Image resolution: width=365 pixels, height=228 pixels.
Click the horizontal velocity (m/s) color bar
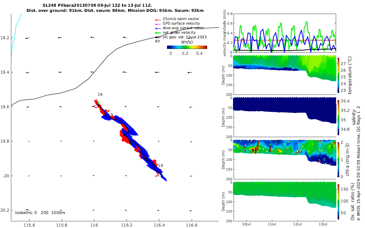coord(187,47)
